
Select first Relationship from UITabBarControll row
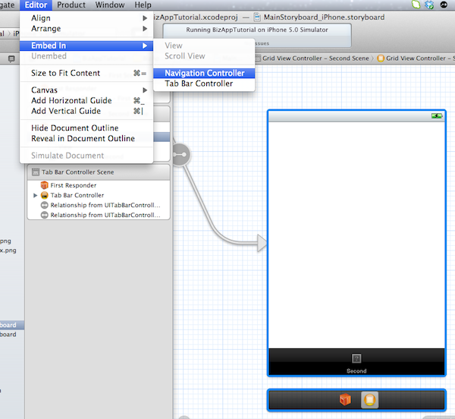(x=99, y=205)
